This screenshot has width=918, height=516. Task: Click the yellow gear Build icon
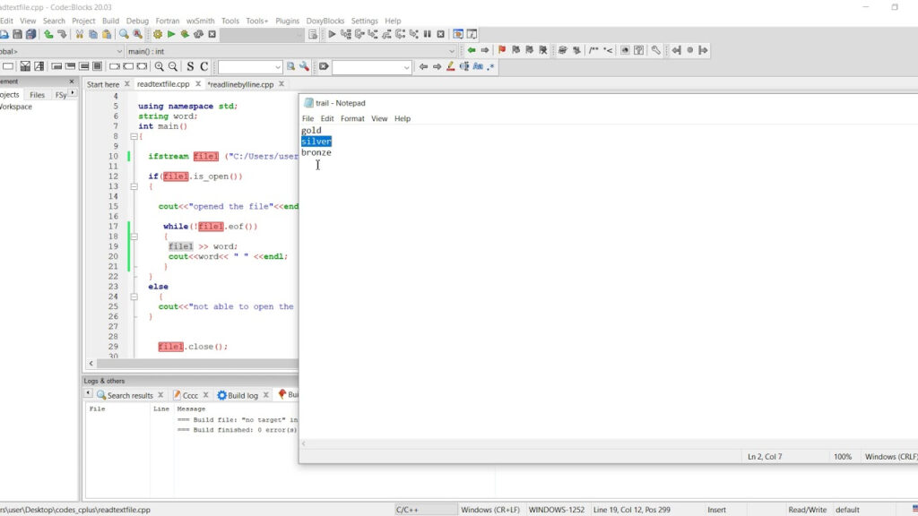click(158, 35)
